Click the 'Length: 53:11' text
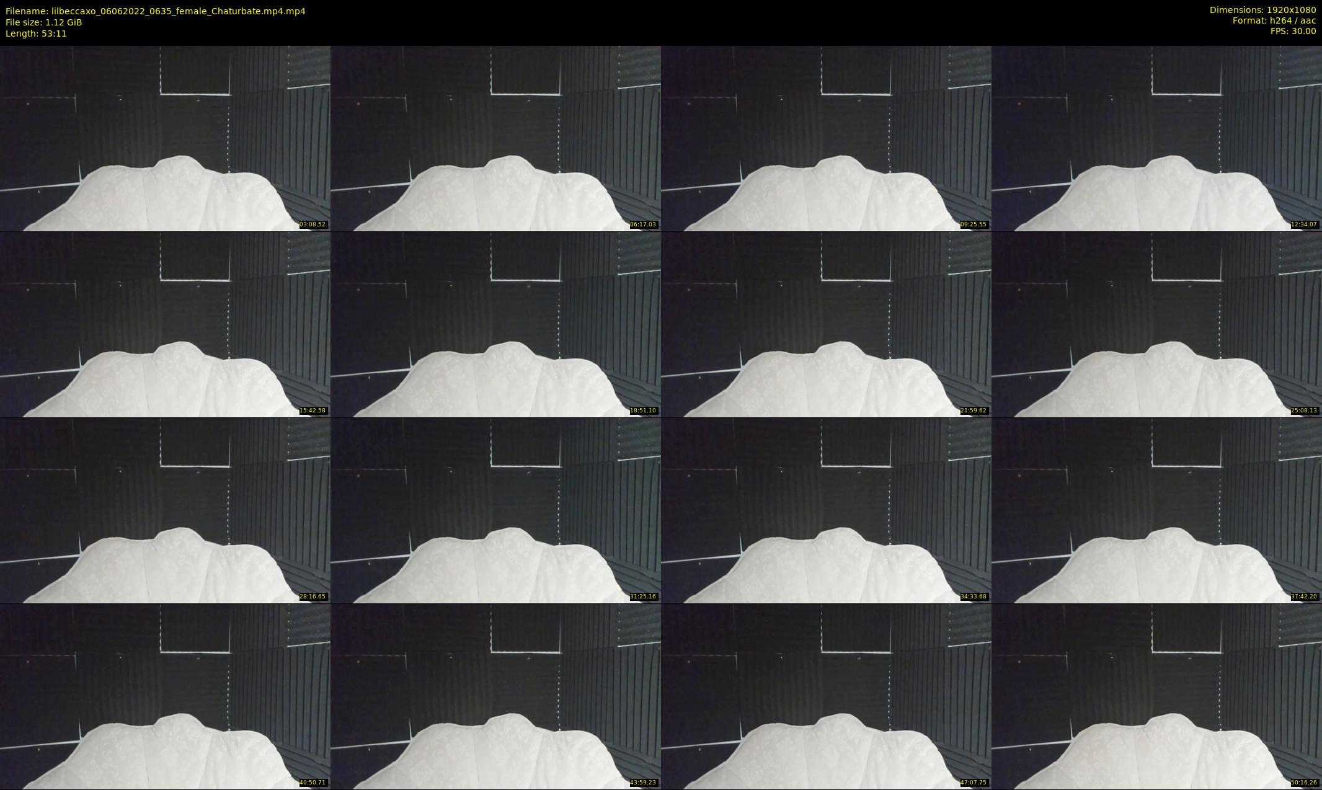The image size is (1322, 790). click(36, 33)
